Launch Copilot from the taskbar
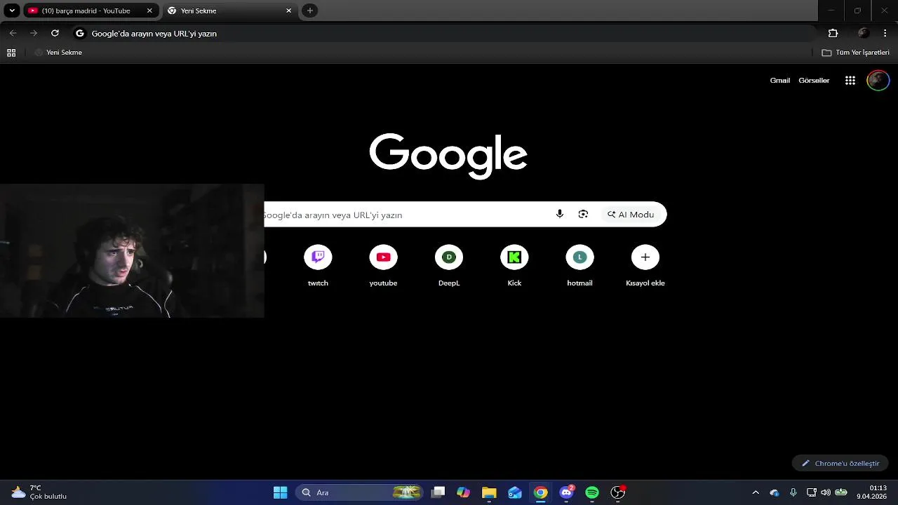The image size is (898, 505). [463, 492]
